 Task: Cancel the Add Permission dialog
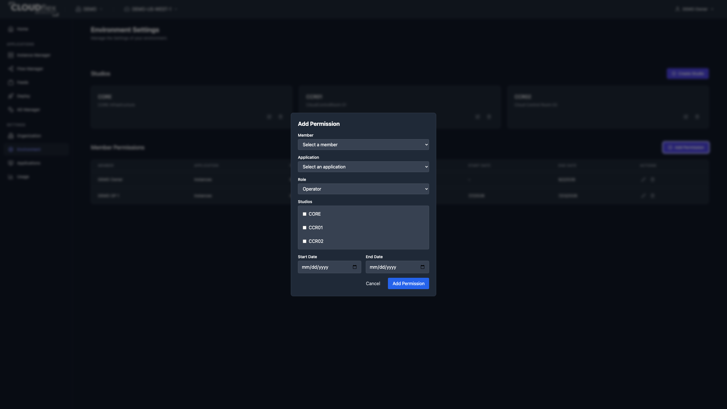[x=373, y=283]
